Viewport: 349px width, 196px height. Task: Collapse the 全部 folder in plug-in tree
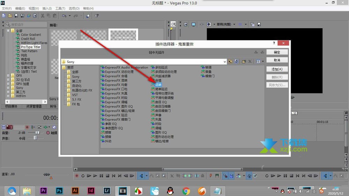[8, 30]
